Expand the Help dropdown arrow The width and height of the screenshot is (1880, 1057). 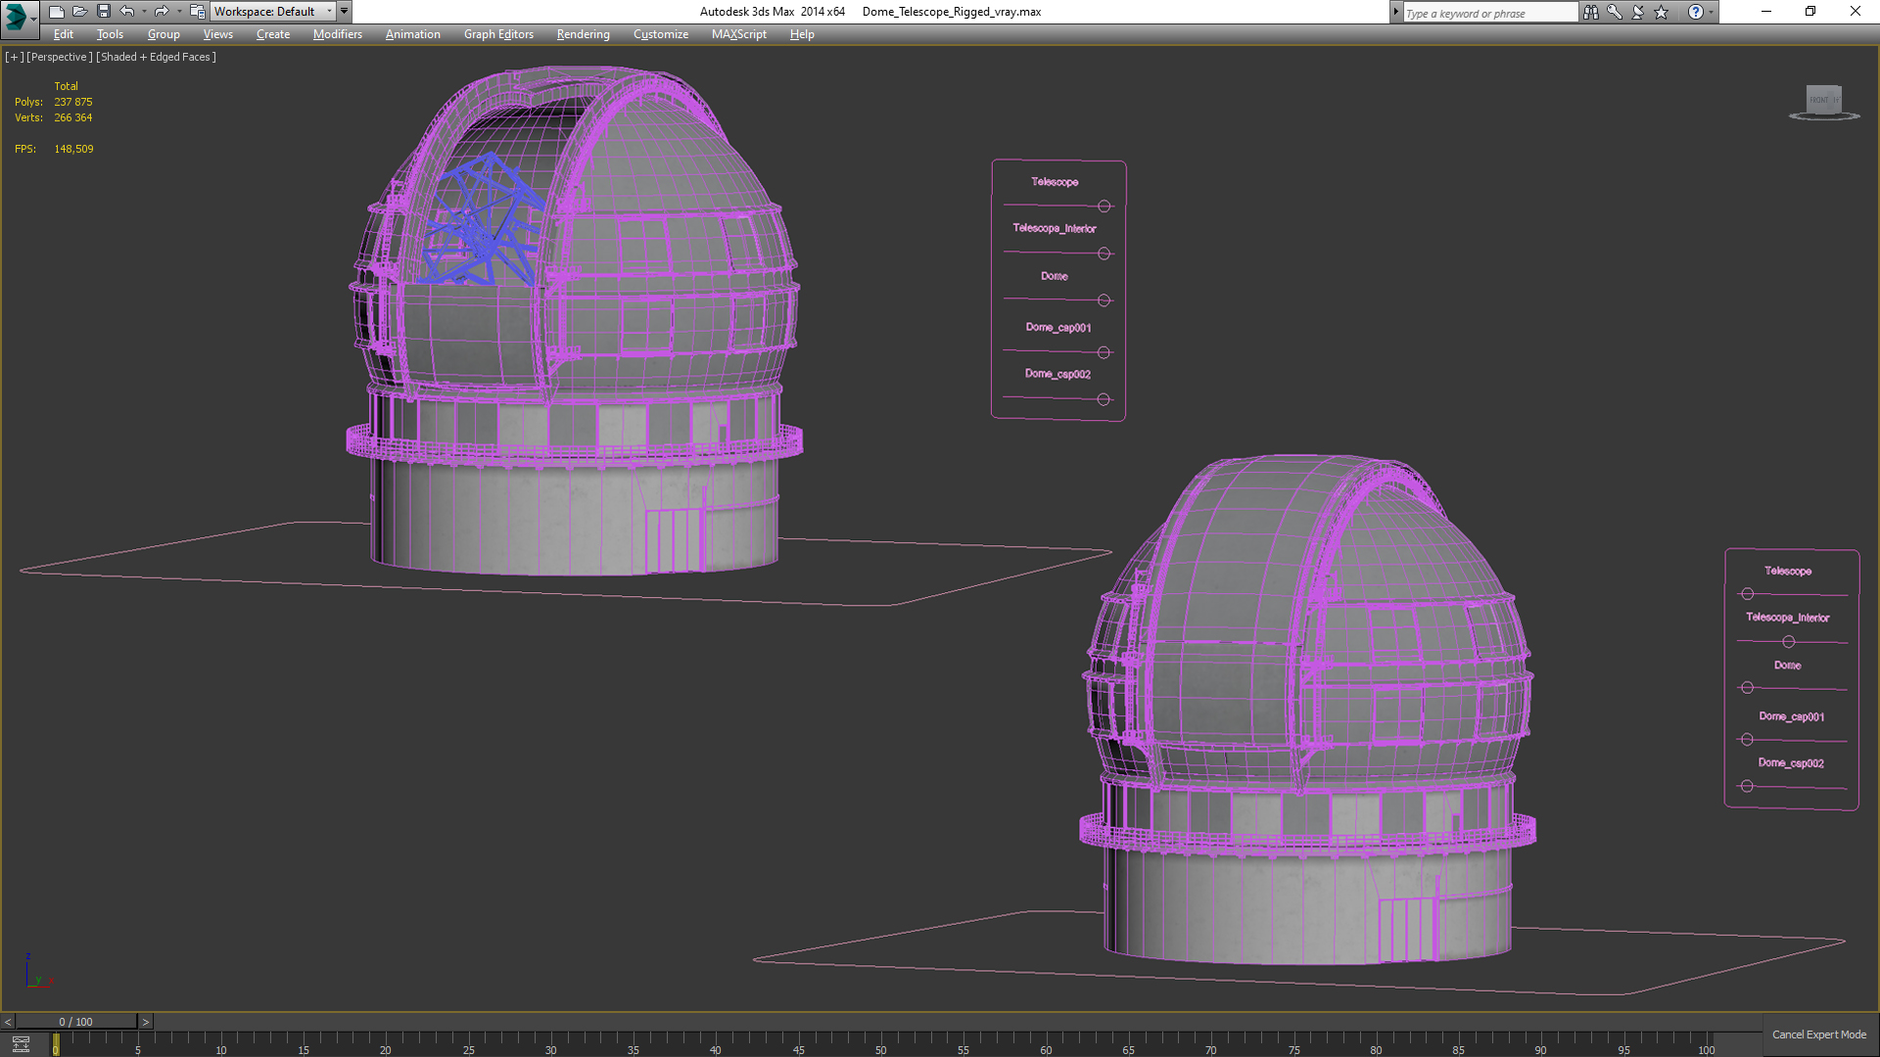point(1711,12)
